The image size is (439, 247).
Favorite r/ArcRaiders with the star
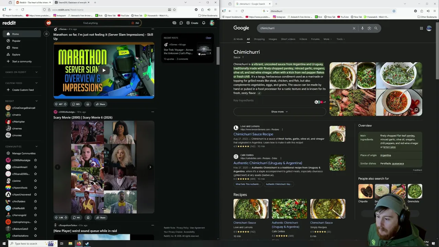(35, 201)
